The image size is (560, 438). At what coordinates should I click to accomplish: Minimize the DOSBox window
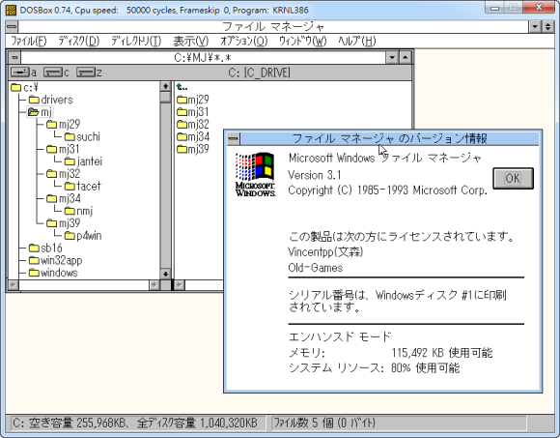click(495, 7)
